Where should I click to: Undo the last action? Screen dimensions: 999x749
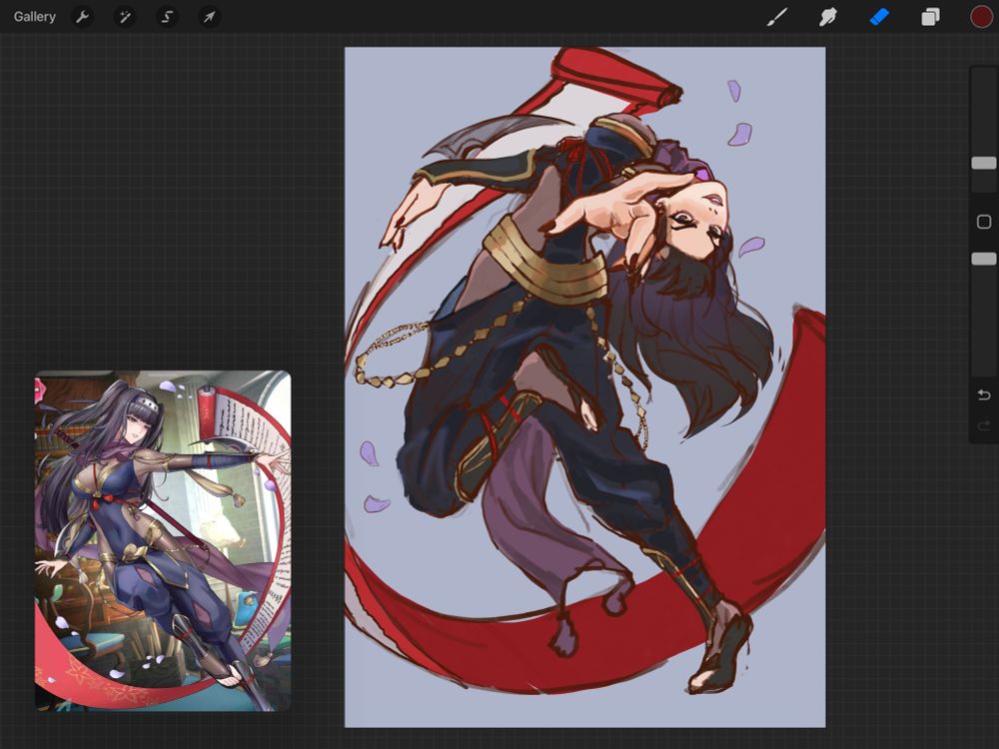click(984, 394)
